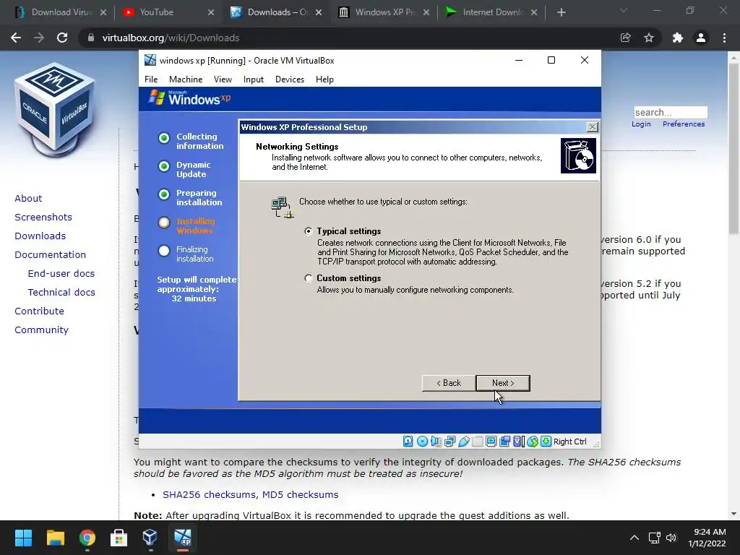Open the Help menu in VirtualBox
The image size is (740, 555).
click(x=324, y=79)
